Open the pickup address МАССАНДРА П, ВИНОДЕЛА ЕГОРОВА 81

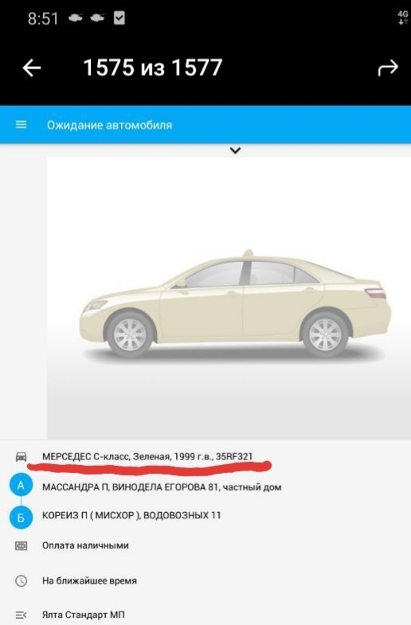click(x=162, y=487)
